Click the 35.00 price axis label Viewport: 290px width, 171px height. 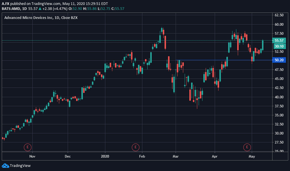[x=279, y=115]
